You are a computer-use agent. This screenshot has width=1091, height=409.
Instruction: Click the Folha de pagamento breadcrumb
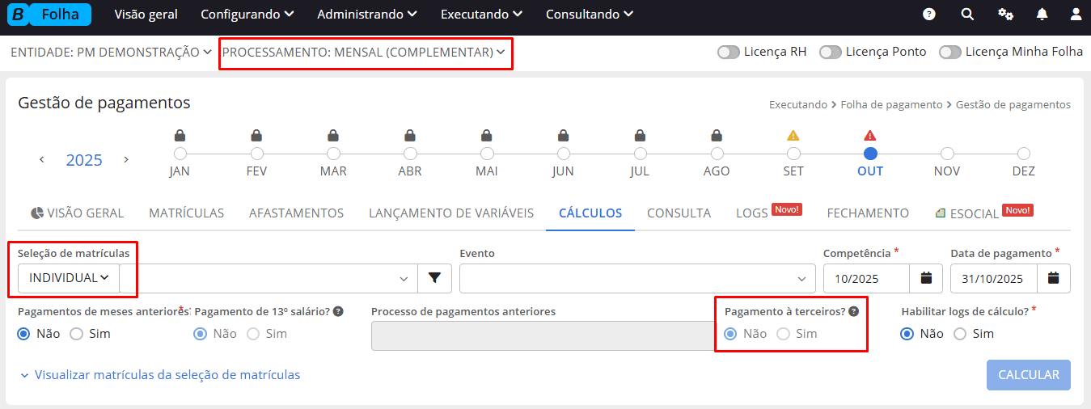[x=891, y=104]
